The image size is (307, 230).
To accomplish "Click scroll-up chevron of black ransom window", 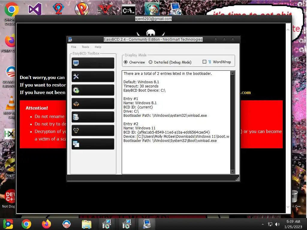I will click(288, 30).
